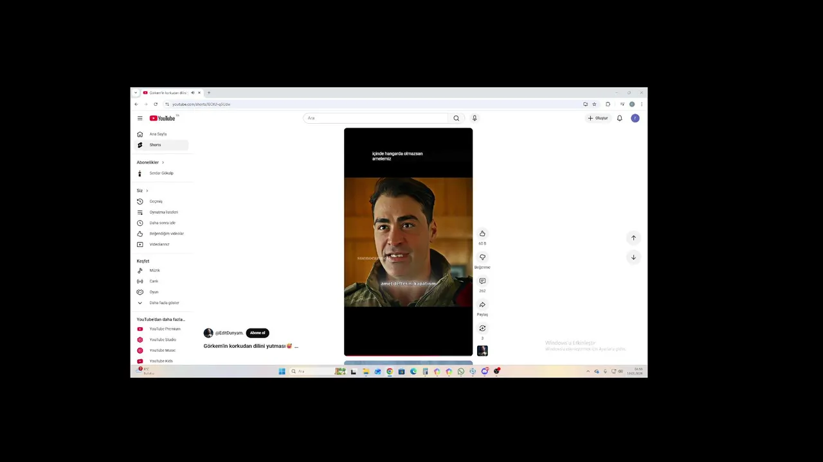Screen dimensions: 823x462
Task: Click the Oluştur create button
Action: tap(598, 118)
